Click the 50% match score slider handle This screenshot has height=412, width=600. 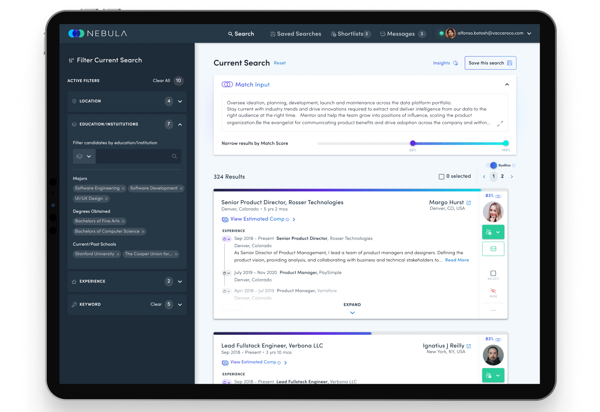point(413,143)
